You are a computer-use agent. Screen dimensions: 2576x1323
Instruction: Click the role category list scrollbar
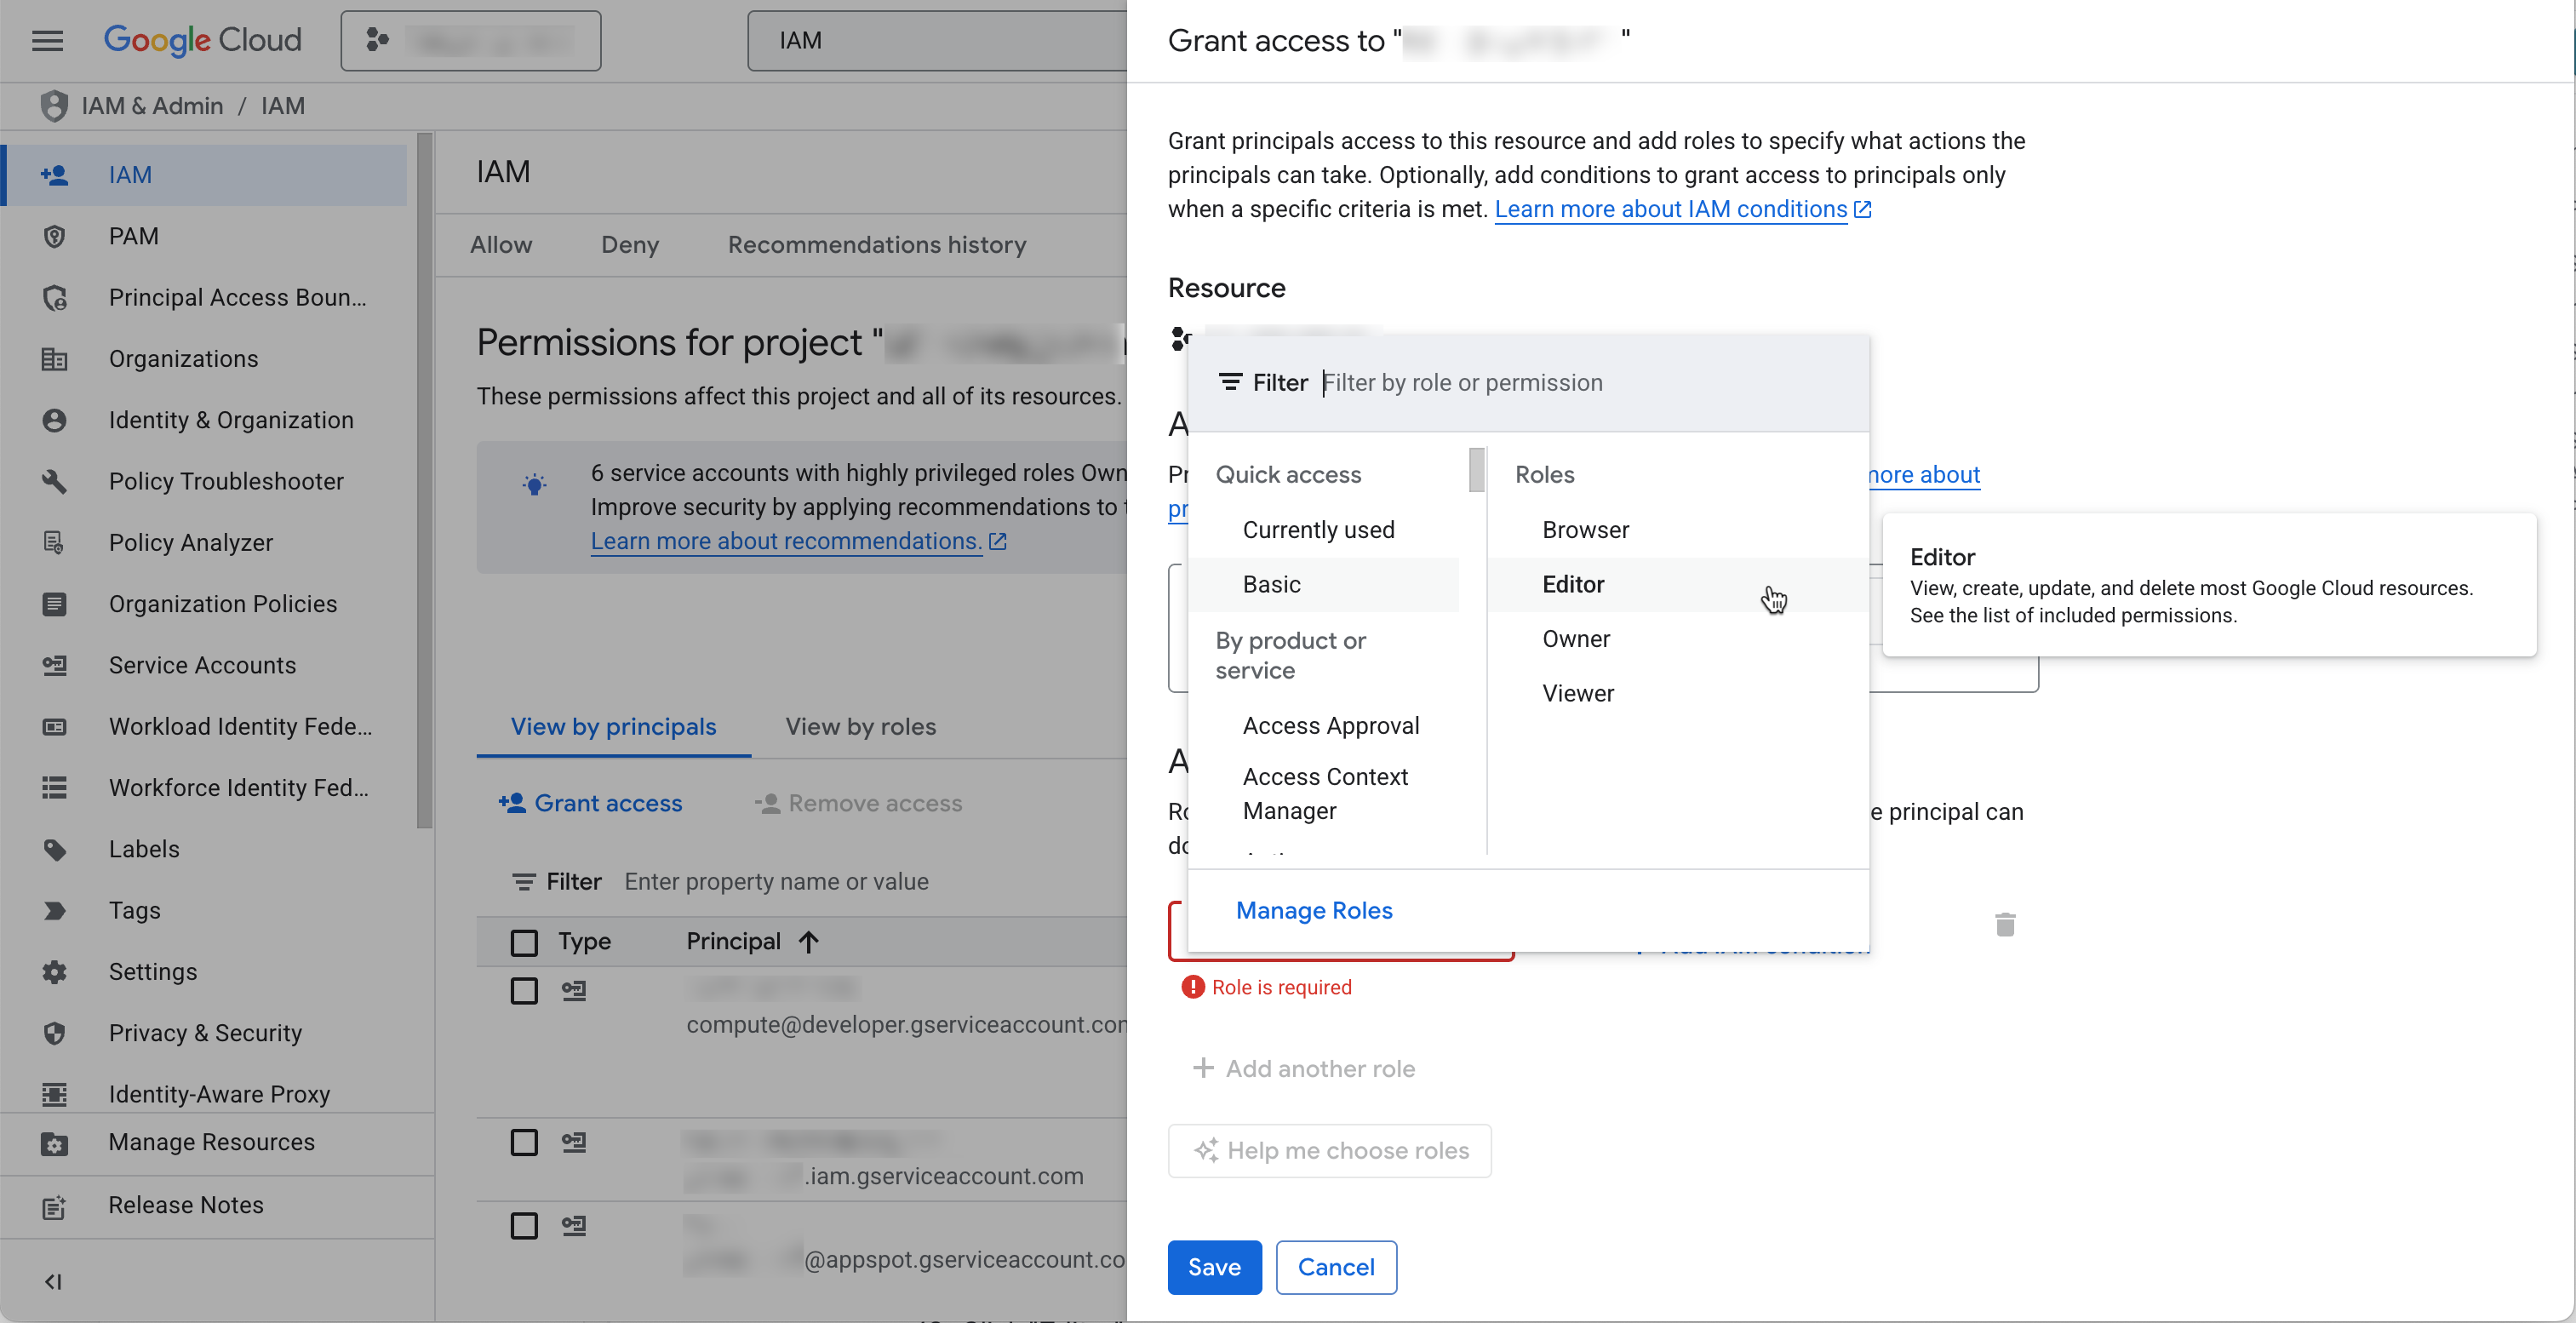1476,470
